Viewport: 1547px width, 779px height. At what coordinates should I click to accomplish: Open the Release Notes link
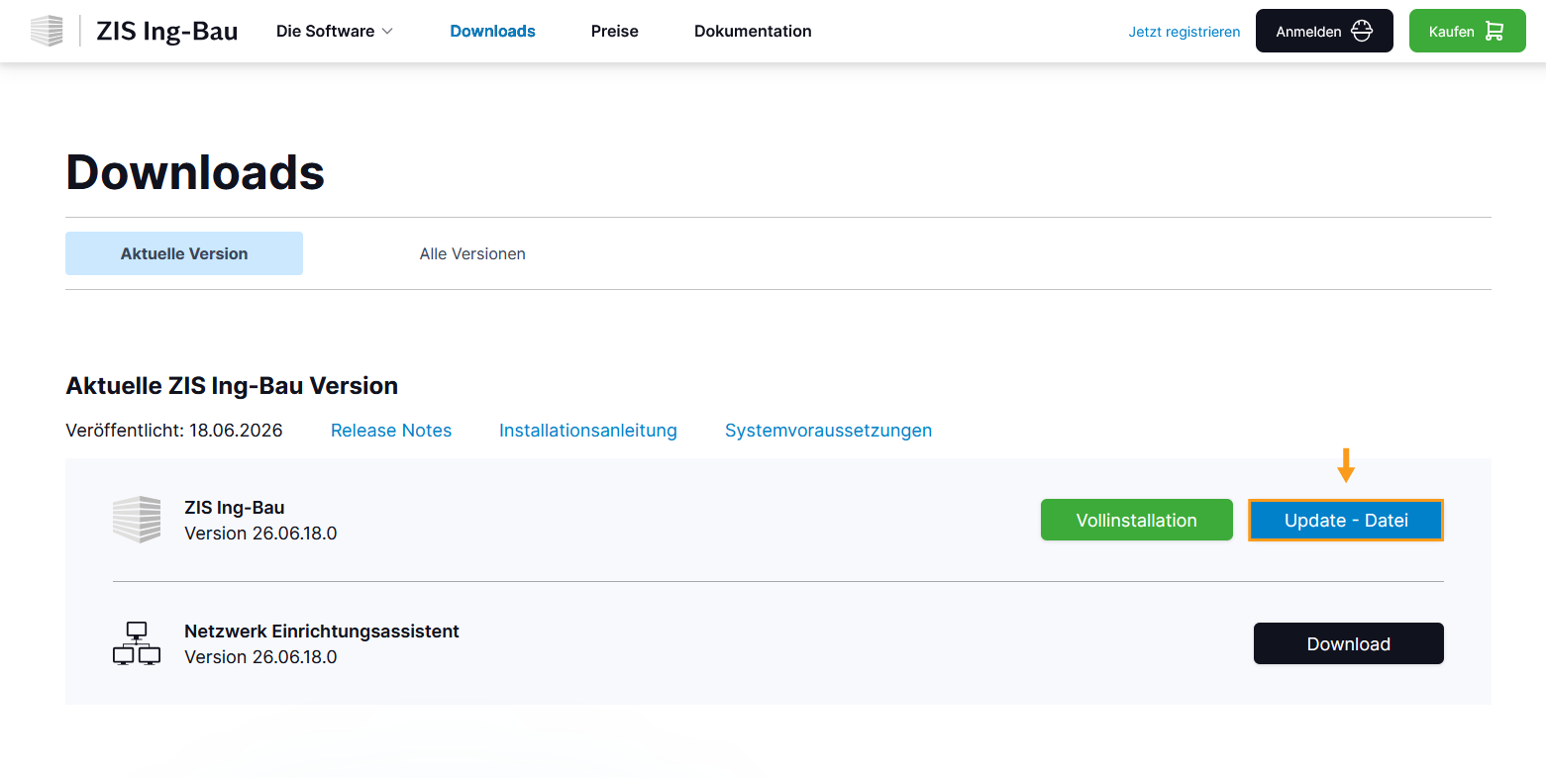click(391, 431)
